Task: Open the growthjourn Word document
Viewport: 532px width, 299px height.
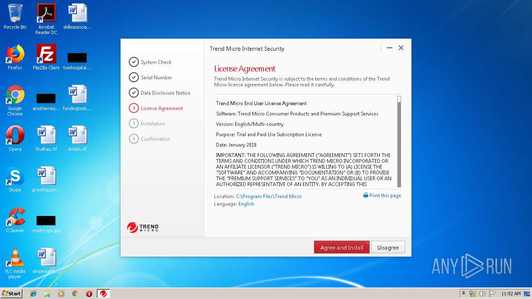Action: [46, 179]
